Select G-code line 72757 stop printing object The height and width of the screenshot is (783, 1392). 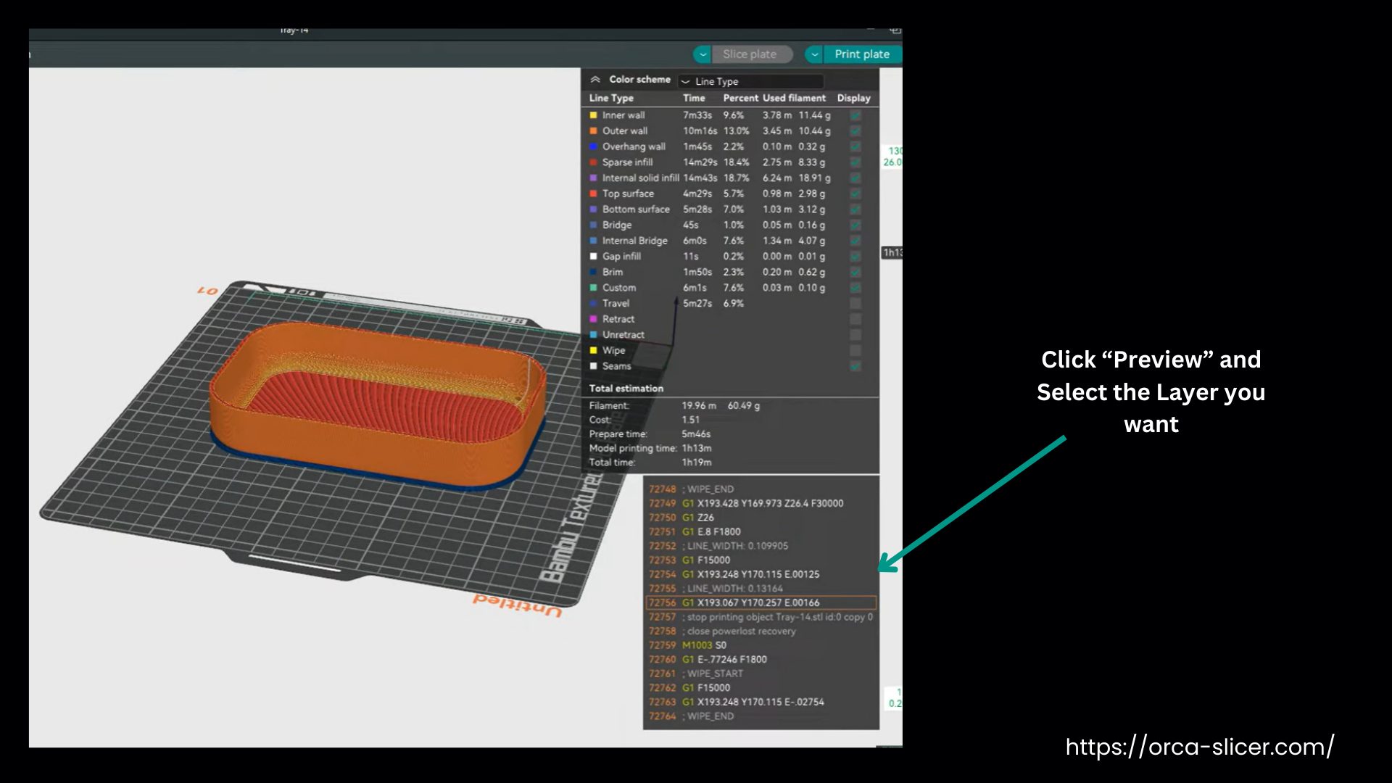[761, 617]
